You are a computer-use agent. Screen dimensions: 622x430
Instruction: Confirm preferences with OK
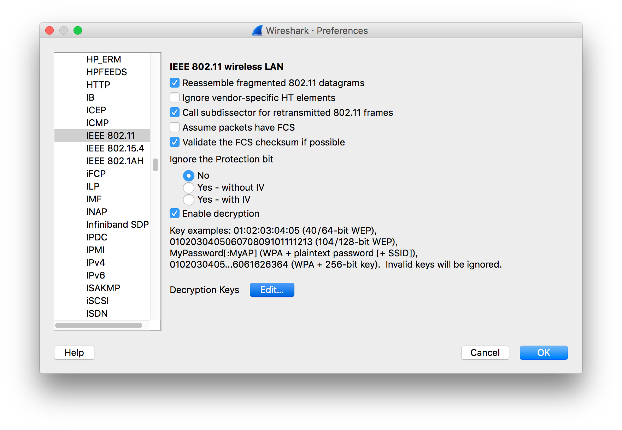(x=544, y=353)
